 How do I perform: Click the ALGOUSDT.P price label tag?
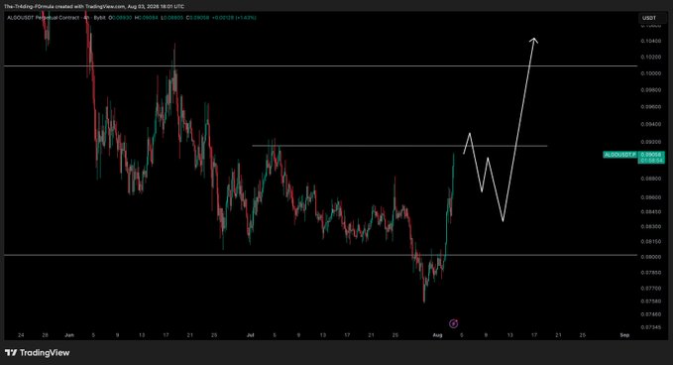(620, 155)
